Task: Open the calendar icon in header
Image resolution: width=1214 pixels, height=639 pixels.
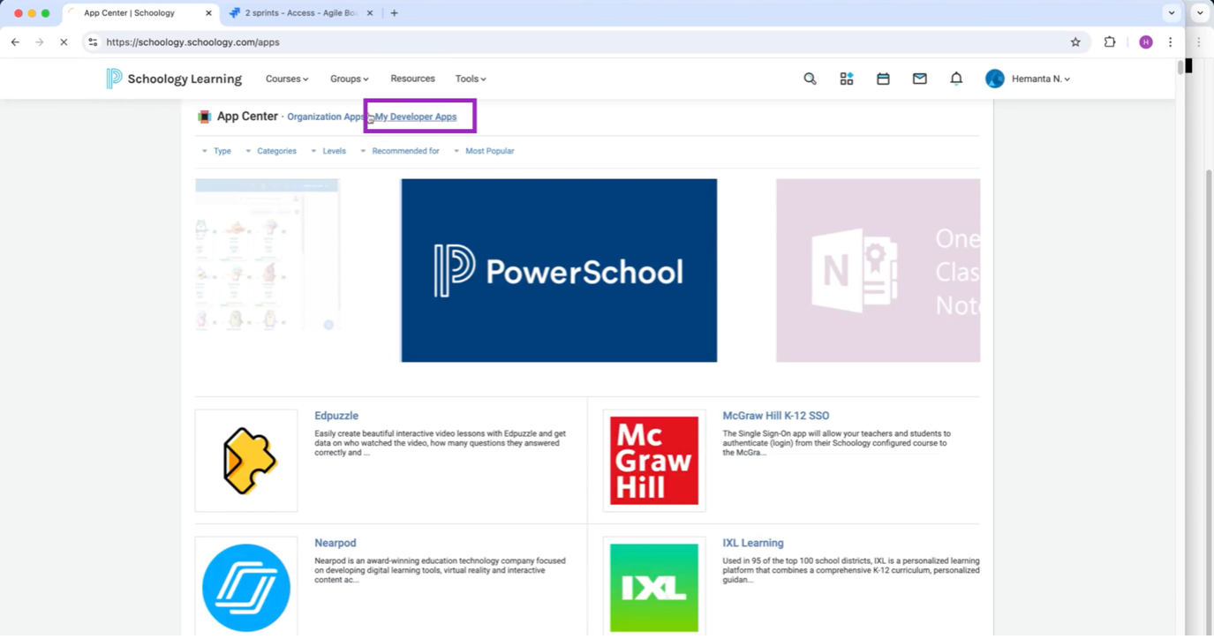Action: [883, 79]
